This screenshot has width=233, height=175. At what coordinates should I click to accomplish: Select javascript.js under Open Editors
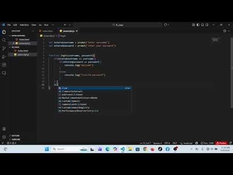(23, 43)
